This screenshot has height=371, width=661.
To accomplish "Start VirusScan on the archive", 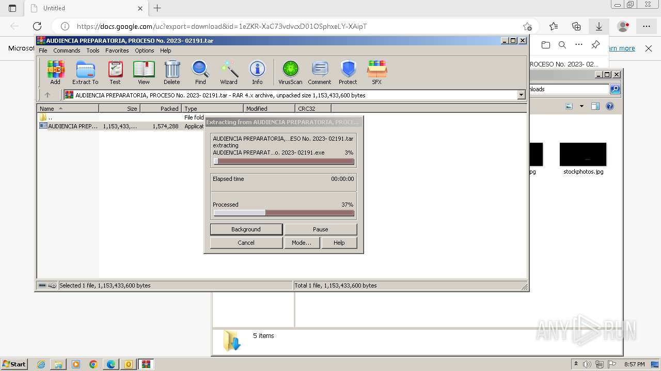I will (290, 72).
